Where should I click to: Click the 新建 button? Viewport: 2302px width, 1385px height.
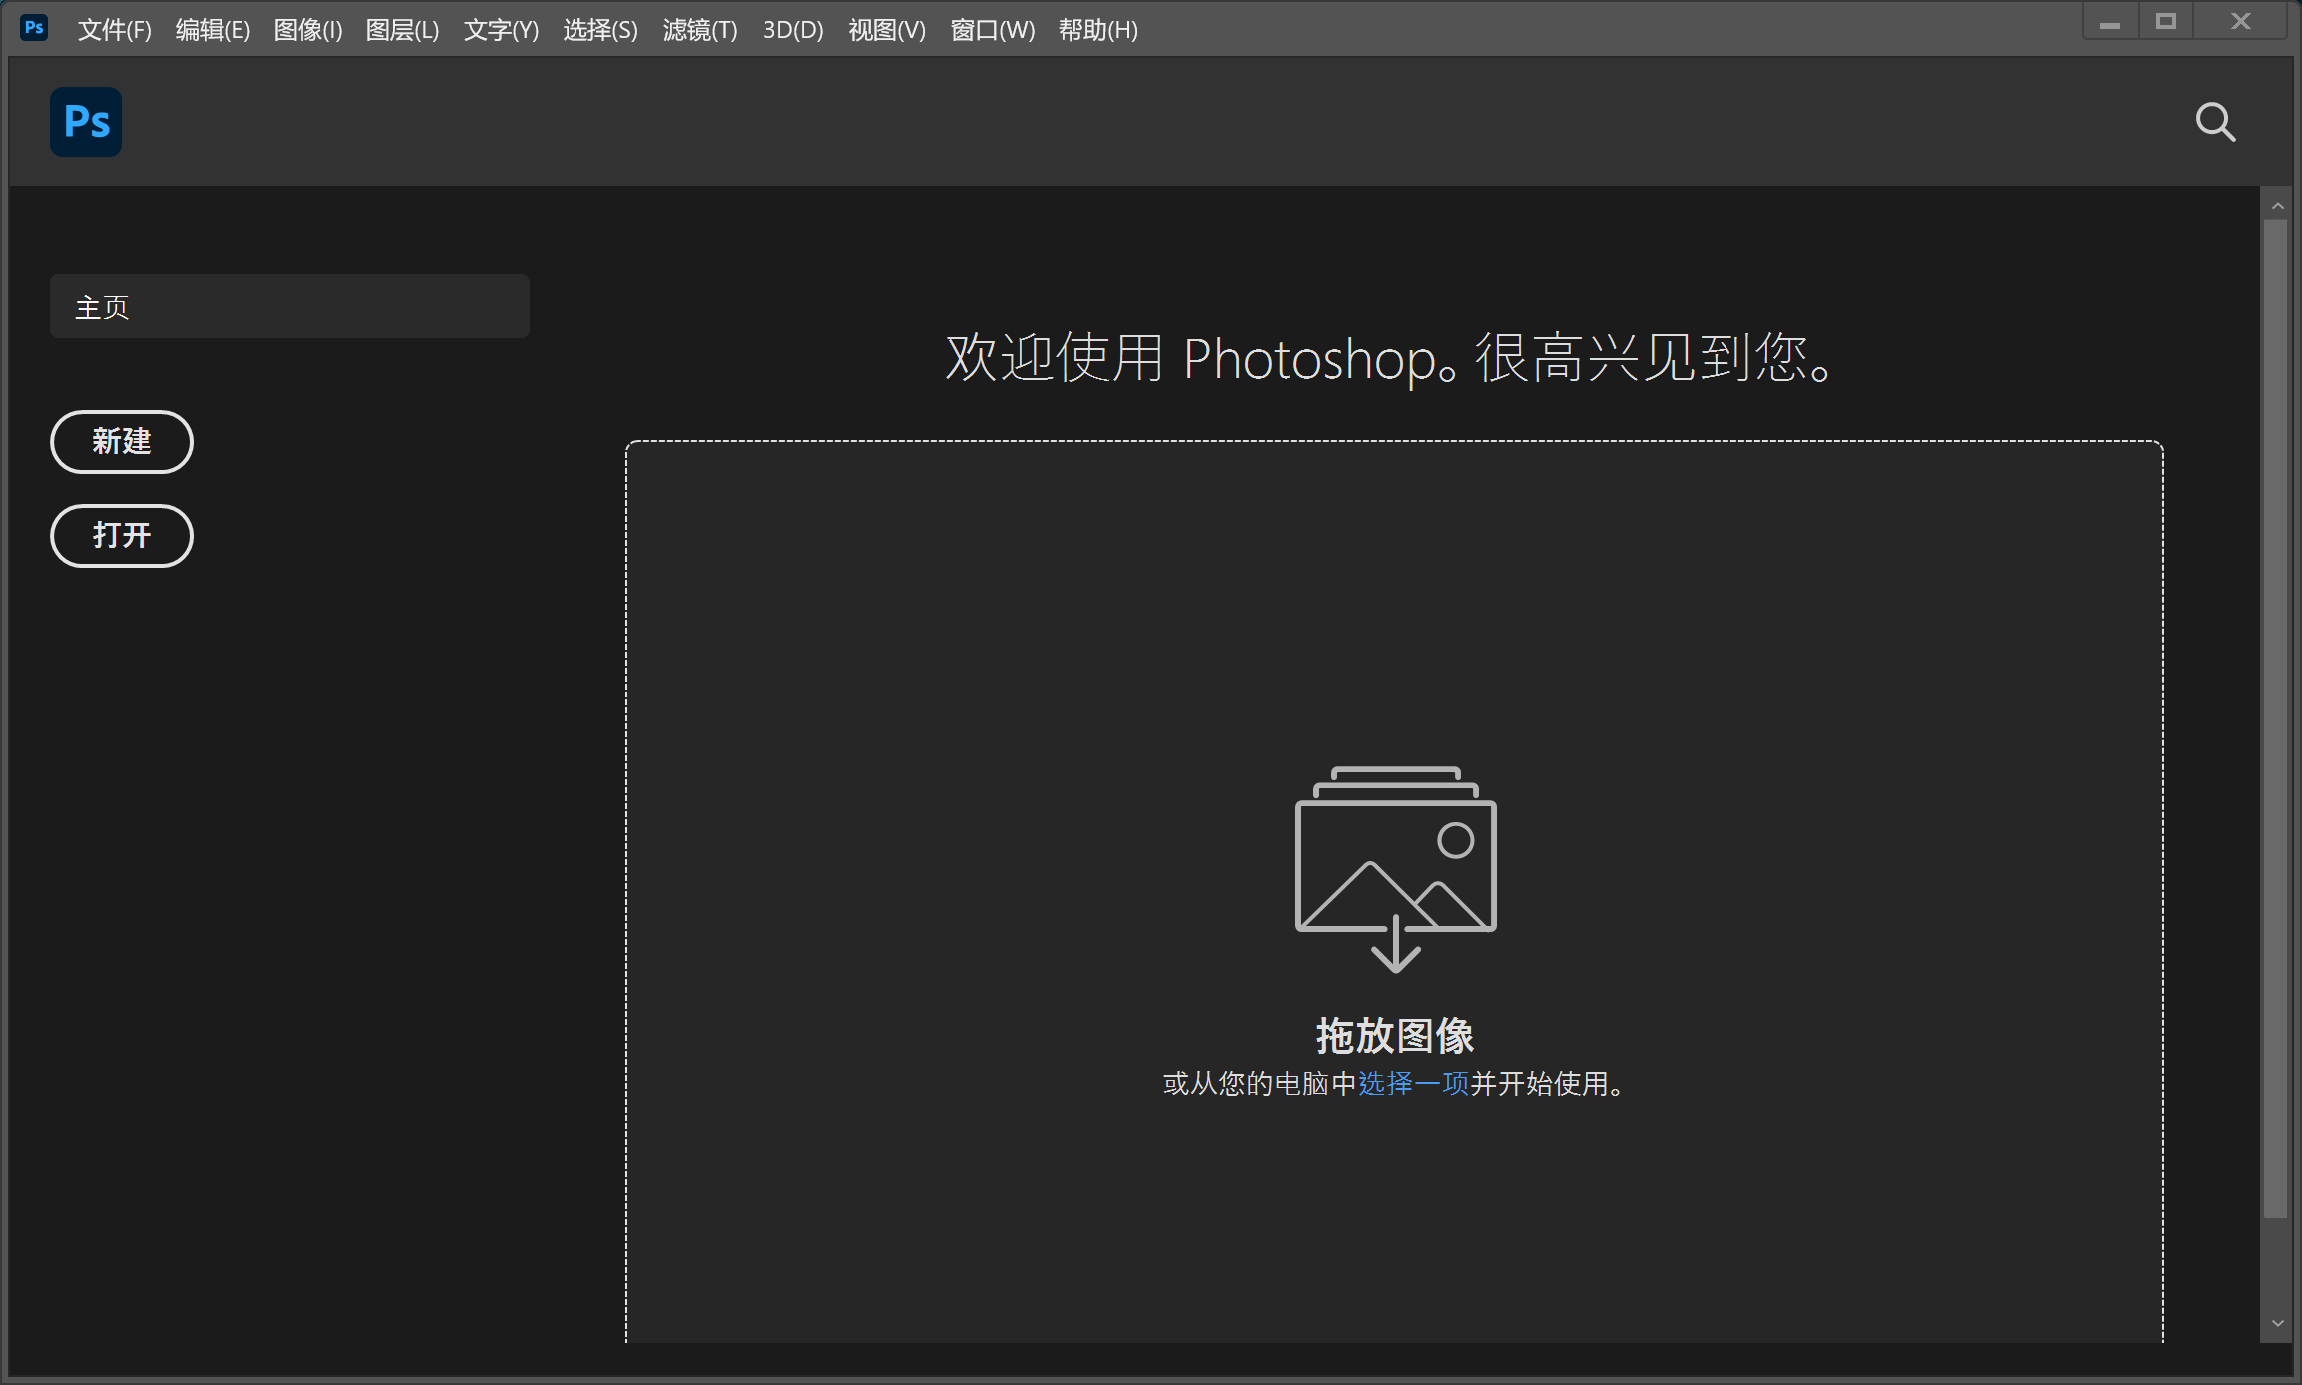click(122, 442)
